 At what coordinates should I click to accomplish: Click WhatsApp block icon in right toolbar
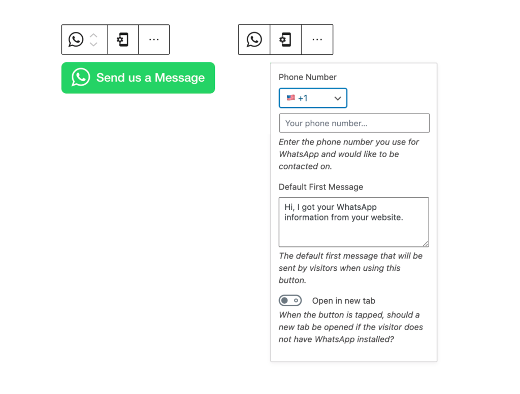(x=254, y=40)
